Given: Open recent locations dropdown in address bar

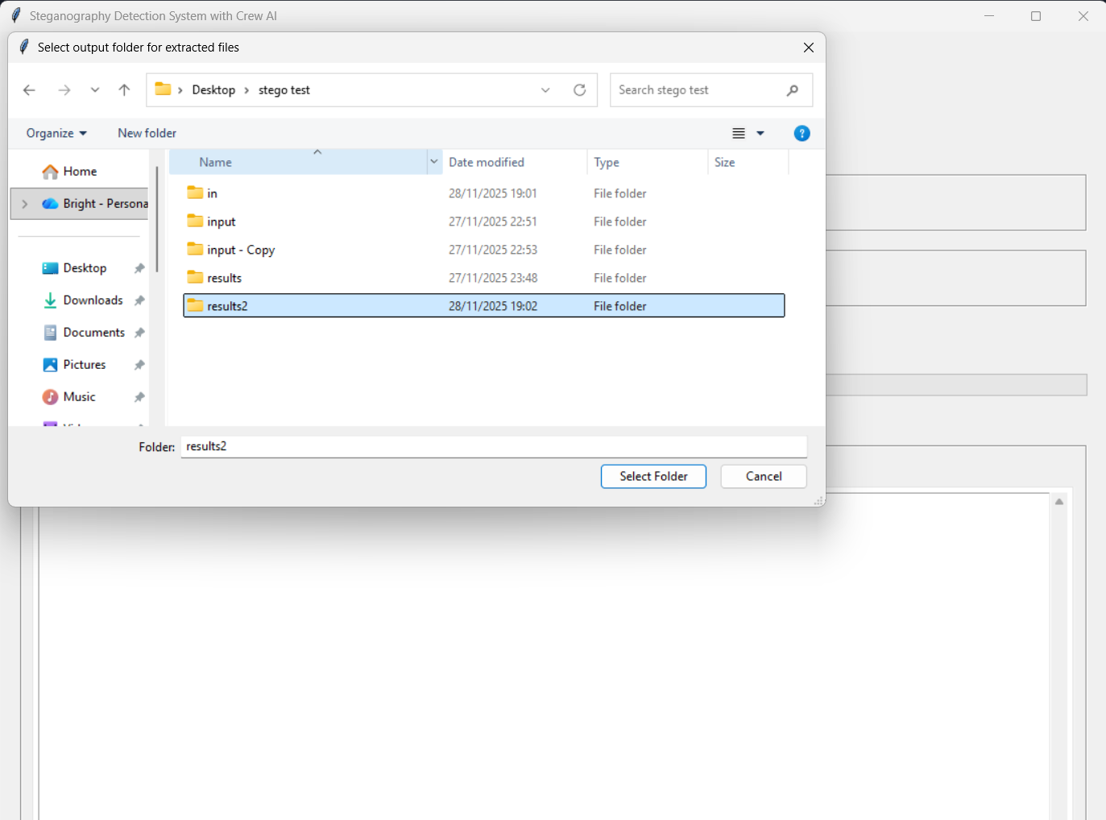Looking at the screenshot, I should (545, 90).
